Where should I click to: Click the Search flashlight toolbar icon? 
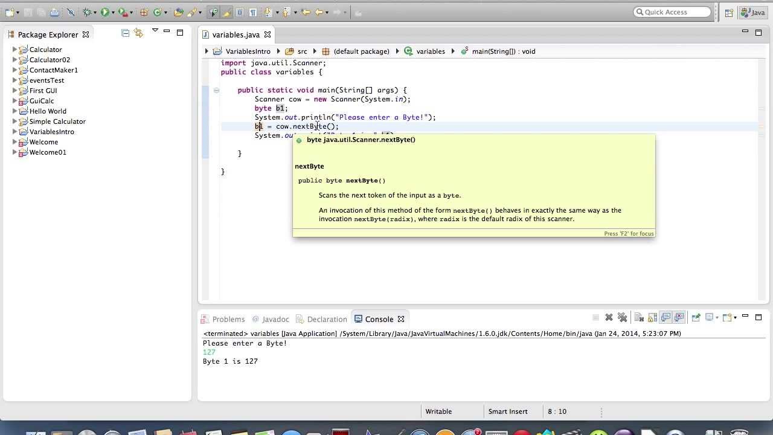(x=192, y=12)
